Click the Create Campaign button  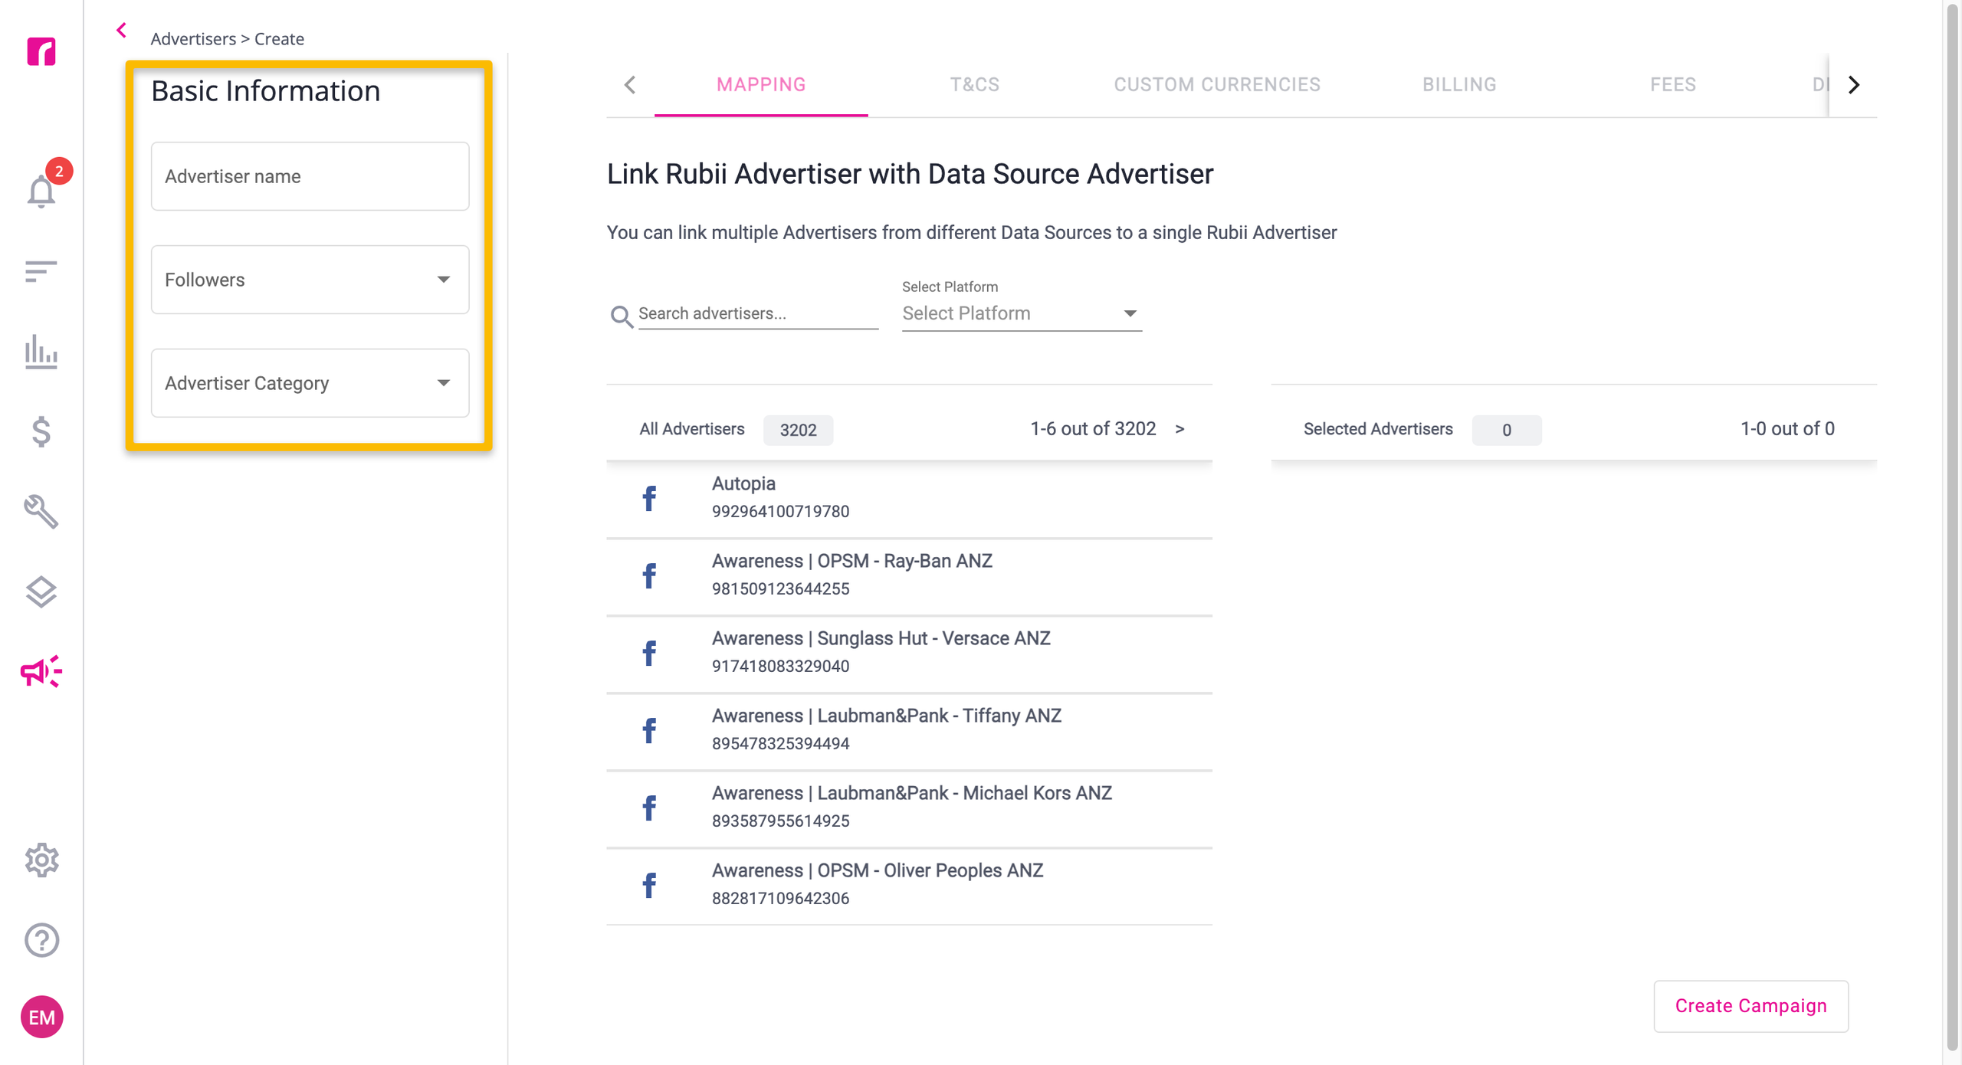(1750, 1006)
